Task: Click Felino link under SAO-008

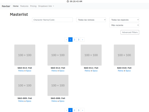Action: (54, 101)
